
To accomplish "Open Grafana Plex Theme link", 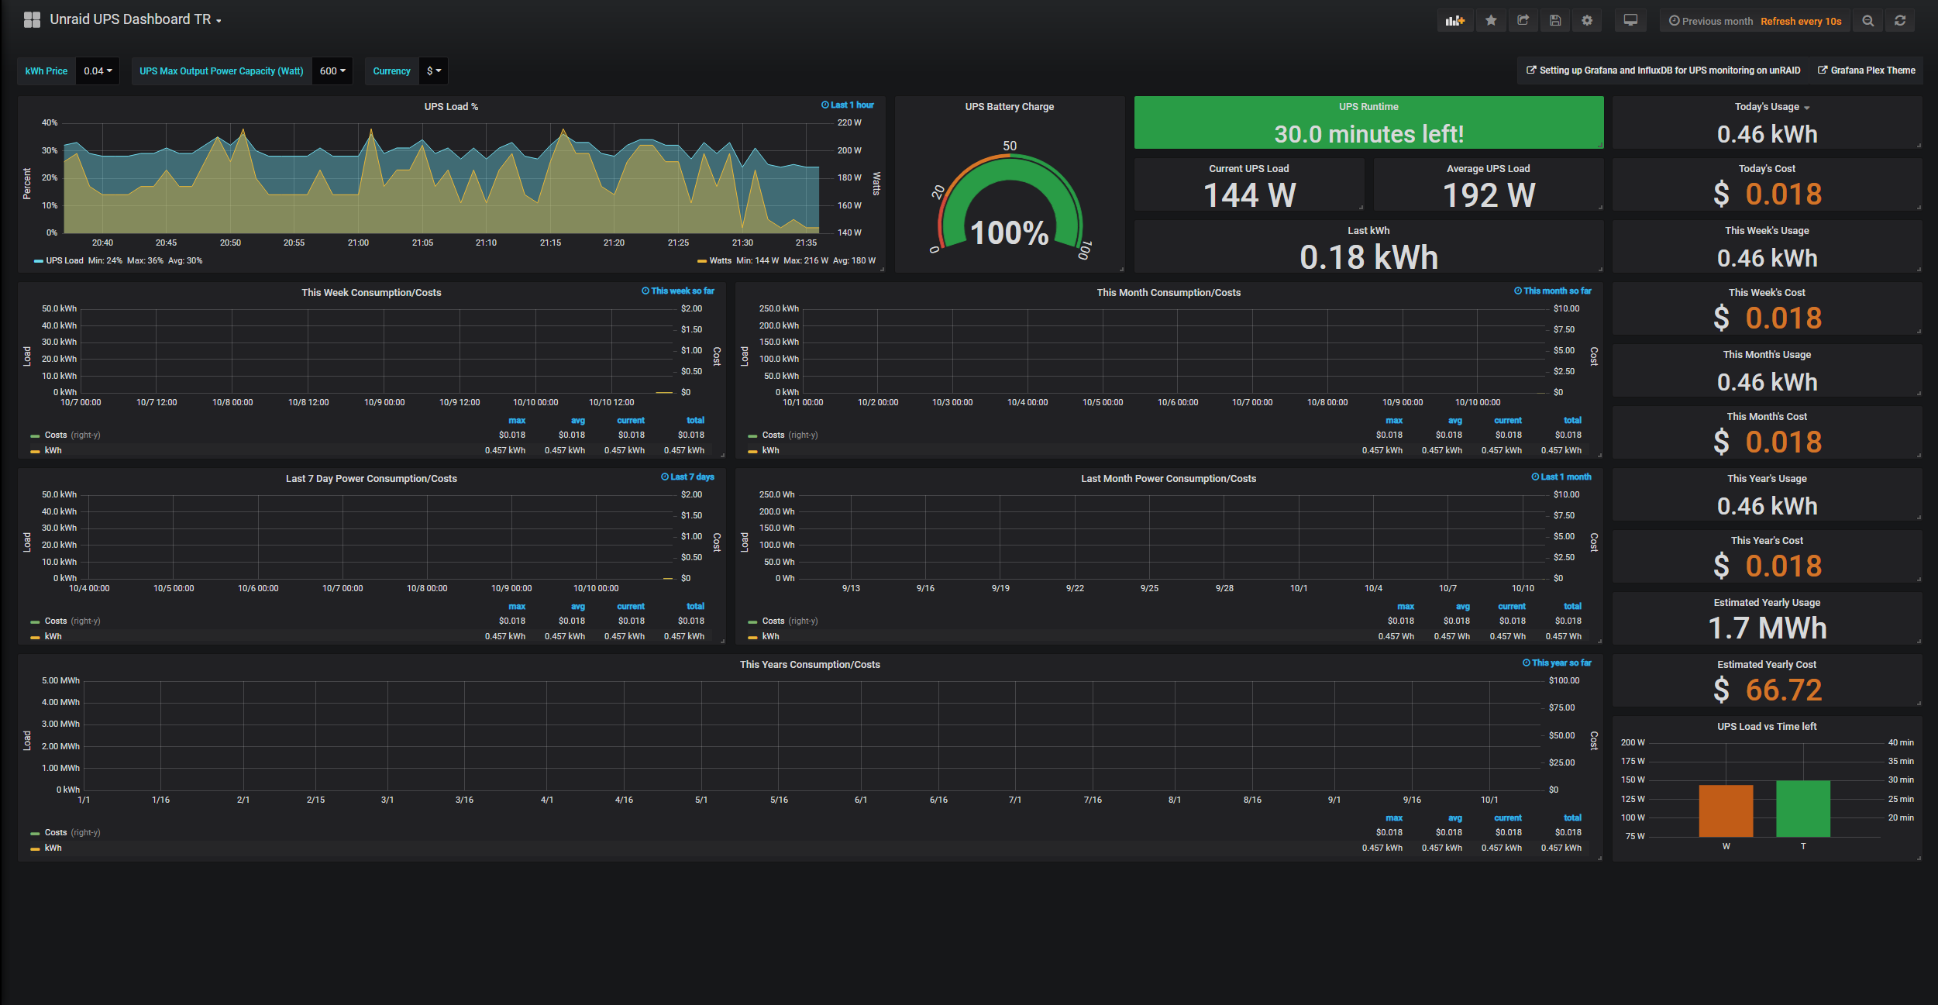I will pyautogui.click(x=1871, y=71).
